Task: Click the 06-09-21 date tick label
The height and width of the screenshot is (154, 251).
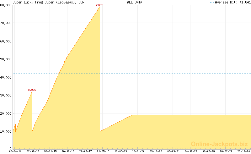Action: click(x=174, y=151)
